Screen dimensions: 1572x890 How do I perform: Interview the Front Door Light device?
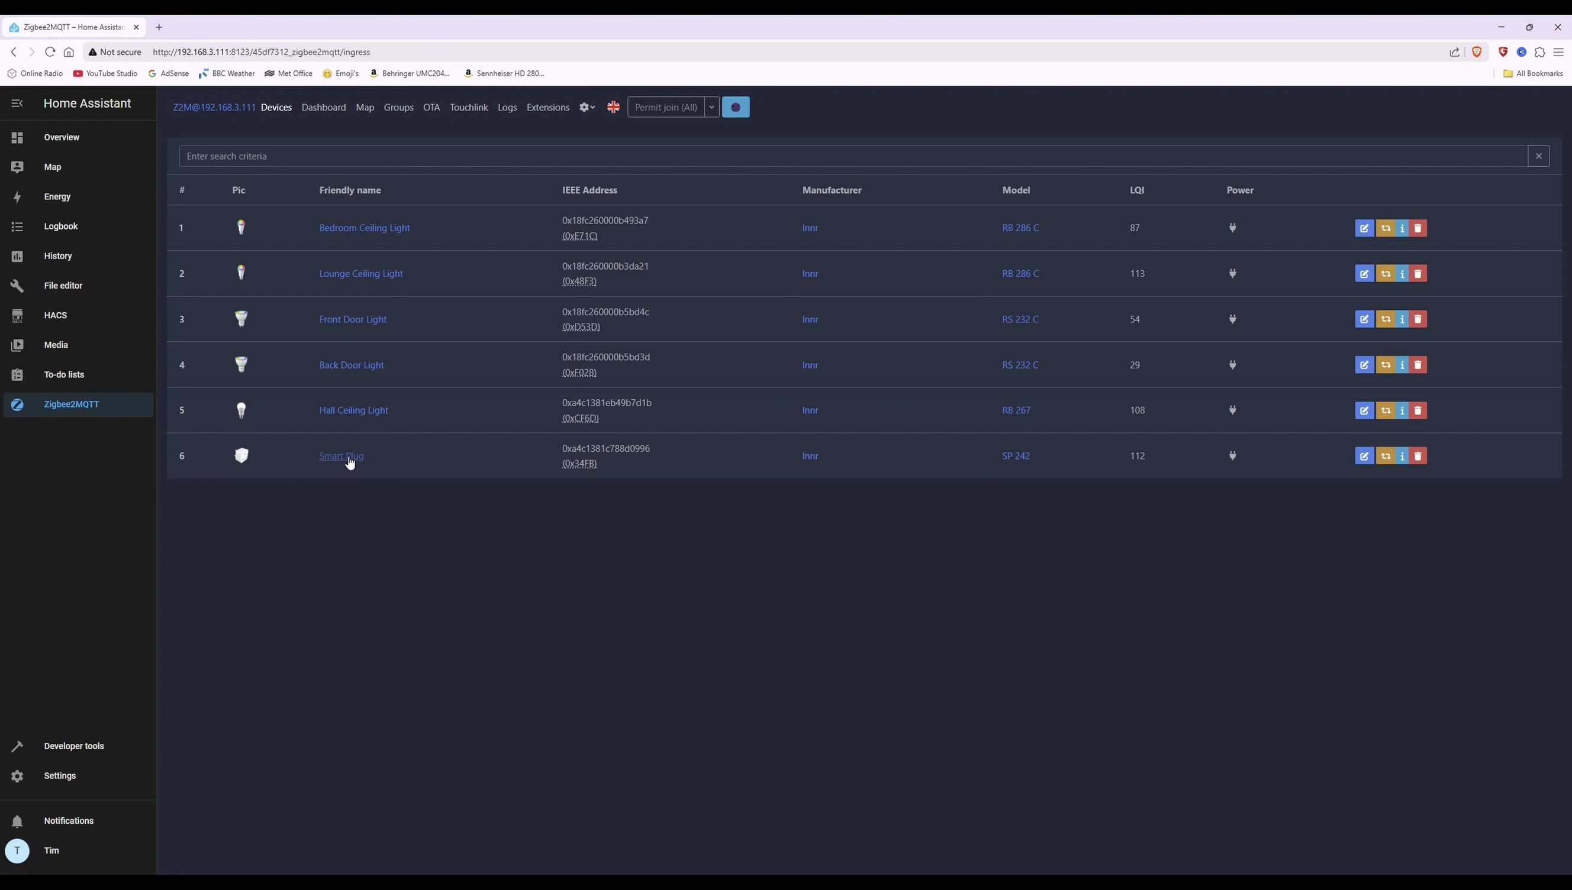click(x=1402, y=319)
